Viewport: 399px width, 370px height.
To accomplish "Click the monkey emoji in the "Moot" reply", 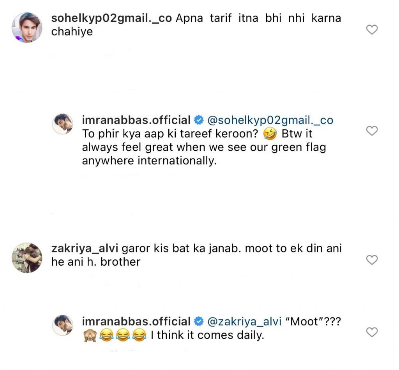I will pyautogui.click(x=90, y=335).
